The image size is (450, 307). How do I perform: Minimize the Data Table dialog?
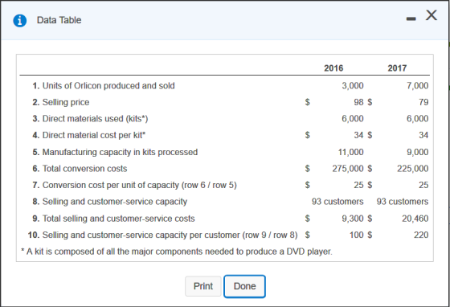(x=411, y=18)
